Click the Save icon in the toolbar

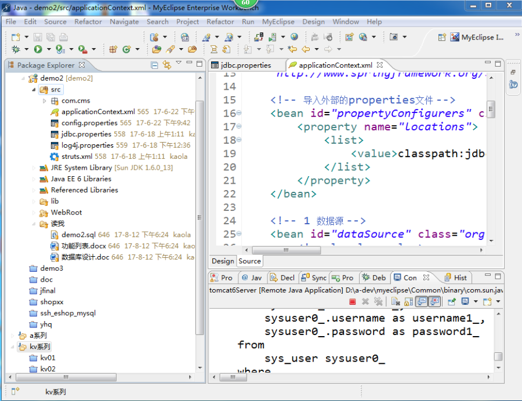38,37
